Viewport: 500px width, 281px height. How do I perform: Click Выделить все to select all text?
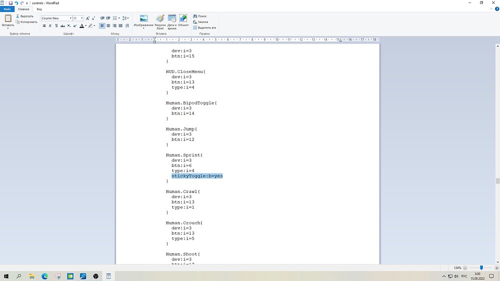pyautogui.click(x=204, y=27)
